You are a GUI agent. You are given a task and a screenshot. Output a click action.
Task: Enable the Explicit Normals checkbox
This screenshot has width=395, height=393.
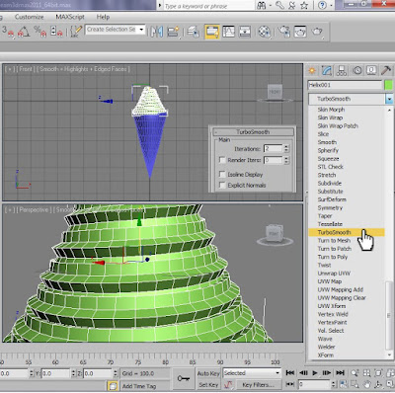(x=222, y=185)
